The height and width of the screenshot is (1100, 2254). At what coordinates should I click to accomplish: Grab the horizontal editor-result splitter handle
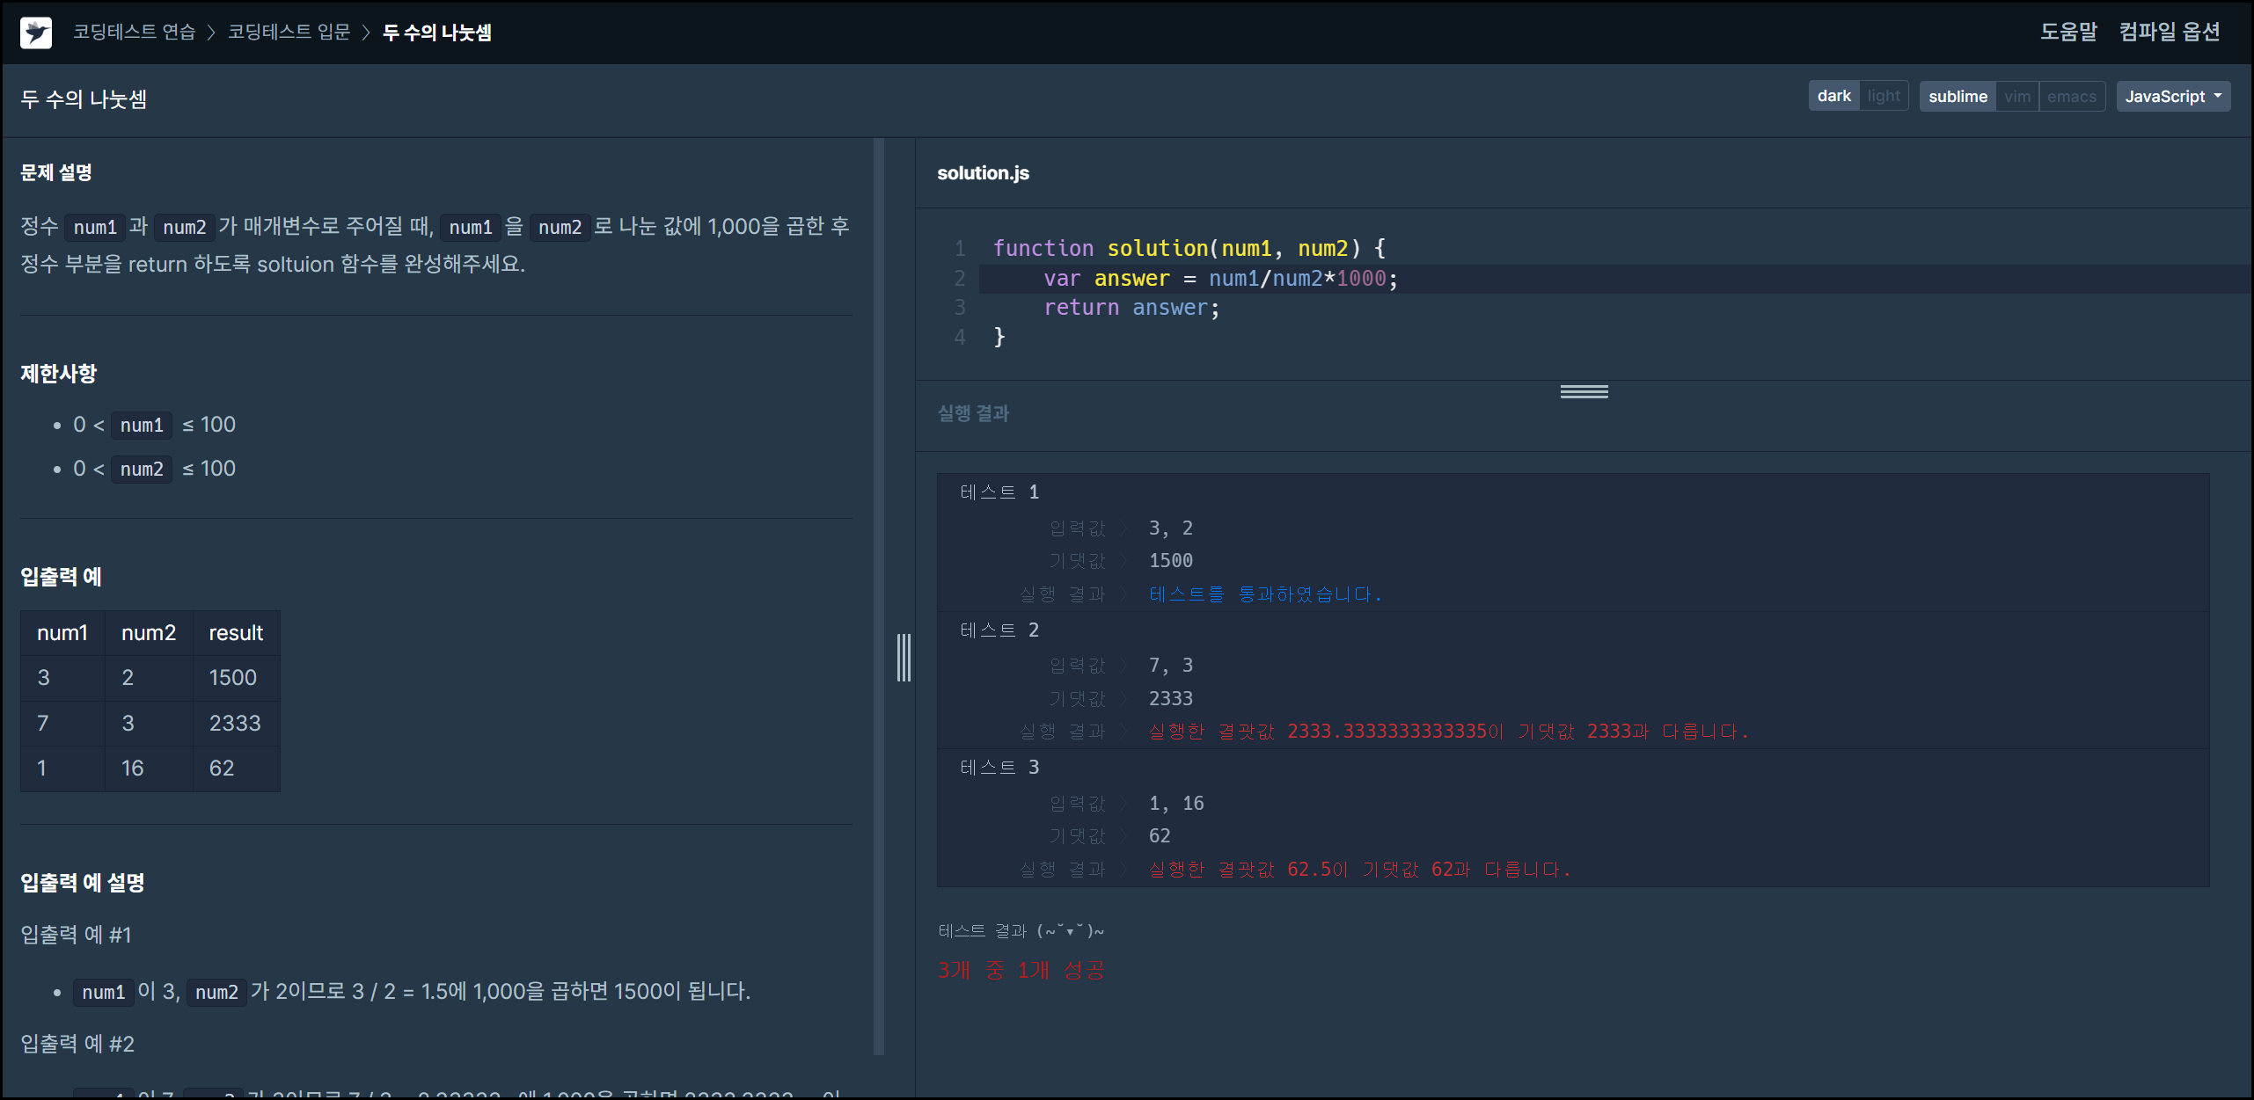point(1584,392)
